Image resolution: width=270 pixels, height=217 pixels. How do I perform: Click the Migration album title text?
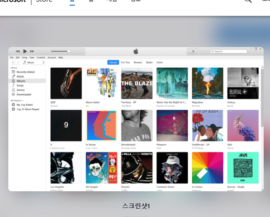pos(198,102)
